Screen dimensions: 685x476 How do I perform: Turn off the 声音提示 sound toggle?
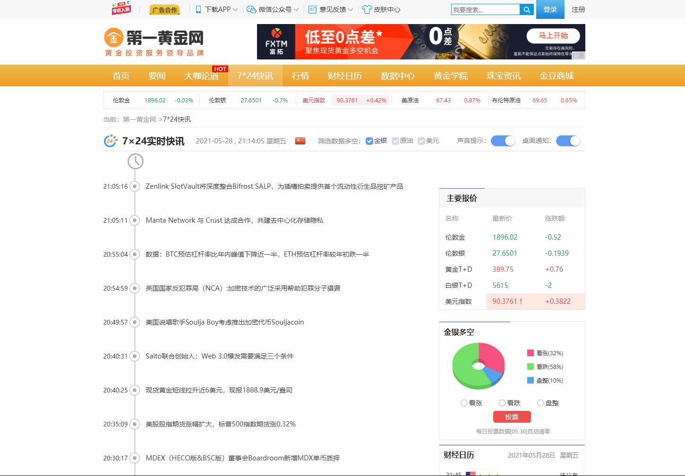pos(502,141)
